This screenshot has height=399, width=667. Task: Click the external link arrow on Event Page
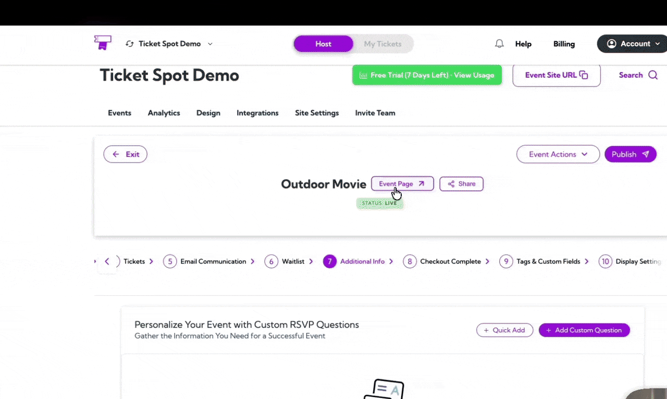[421, 183]
